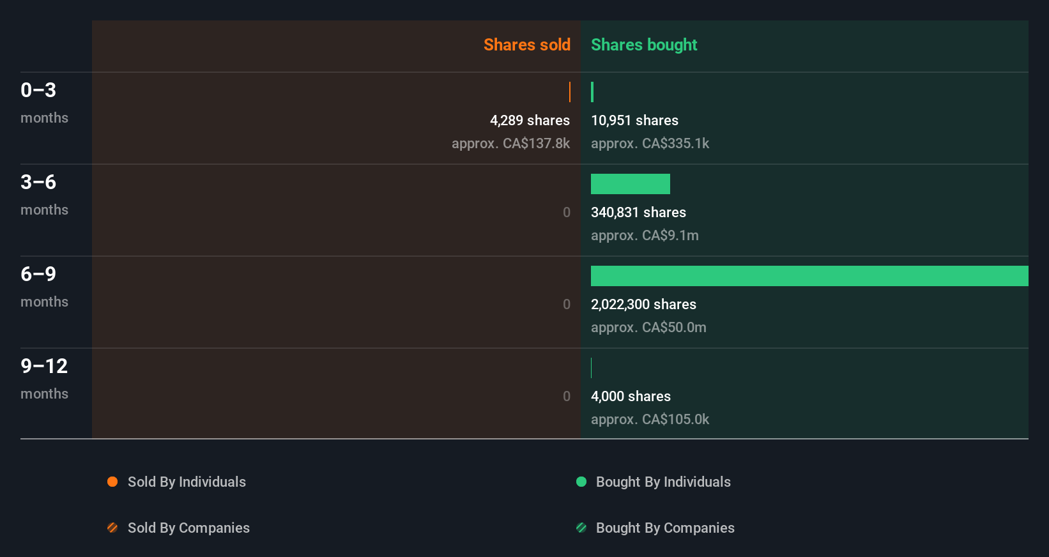Click the Sold By Companies legend label
This screenshot has width=1049, height=557.
(188, 528)
